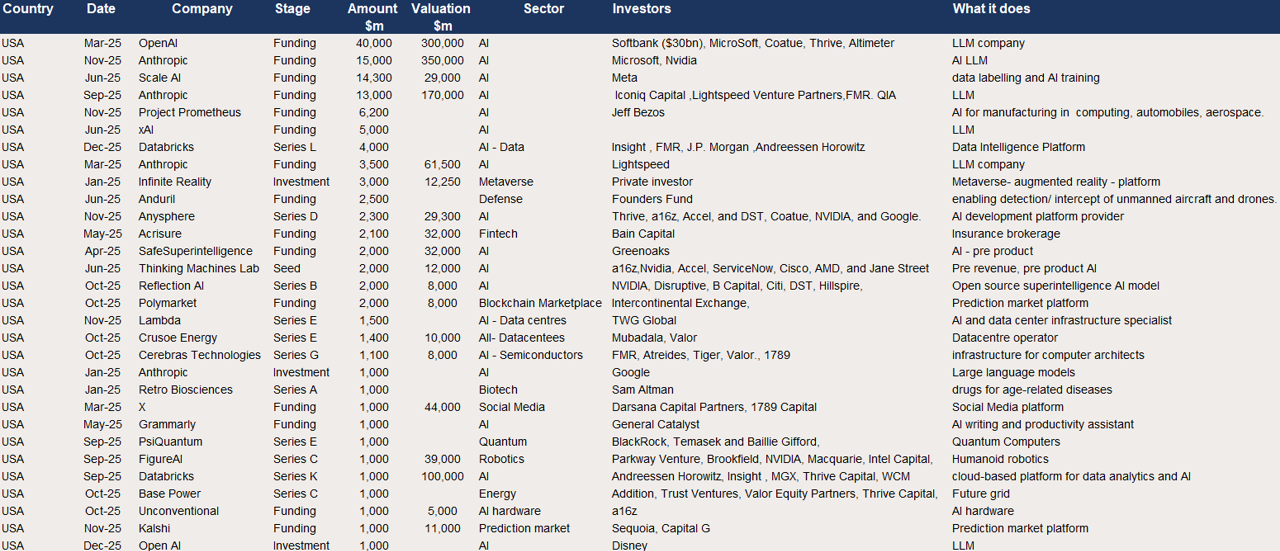
Task: Click the What it does header
Action: pos(991,9)
